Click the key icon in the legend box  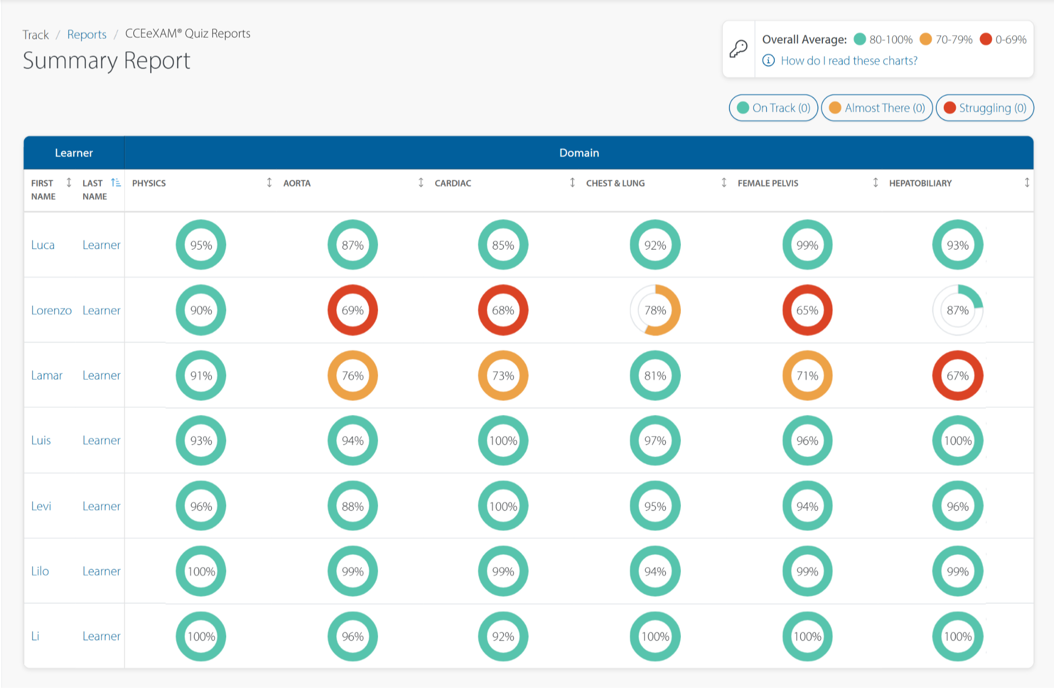click(x=739, y=49)
